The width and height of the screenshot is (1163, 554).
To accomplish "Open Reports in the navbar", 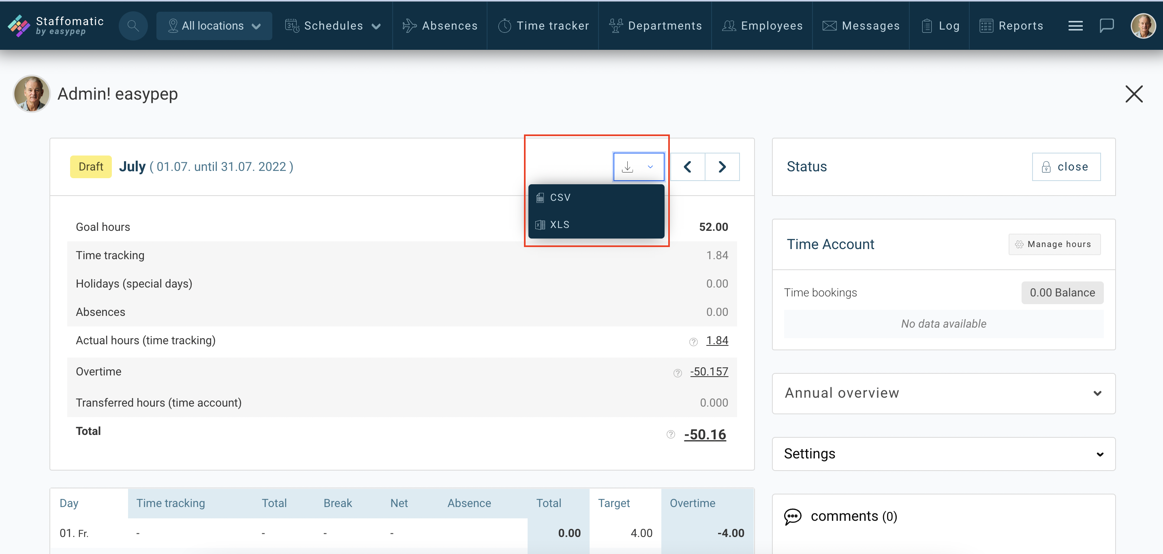I will pyautogui.click(x=1011, y=26).
